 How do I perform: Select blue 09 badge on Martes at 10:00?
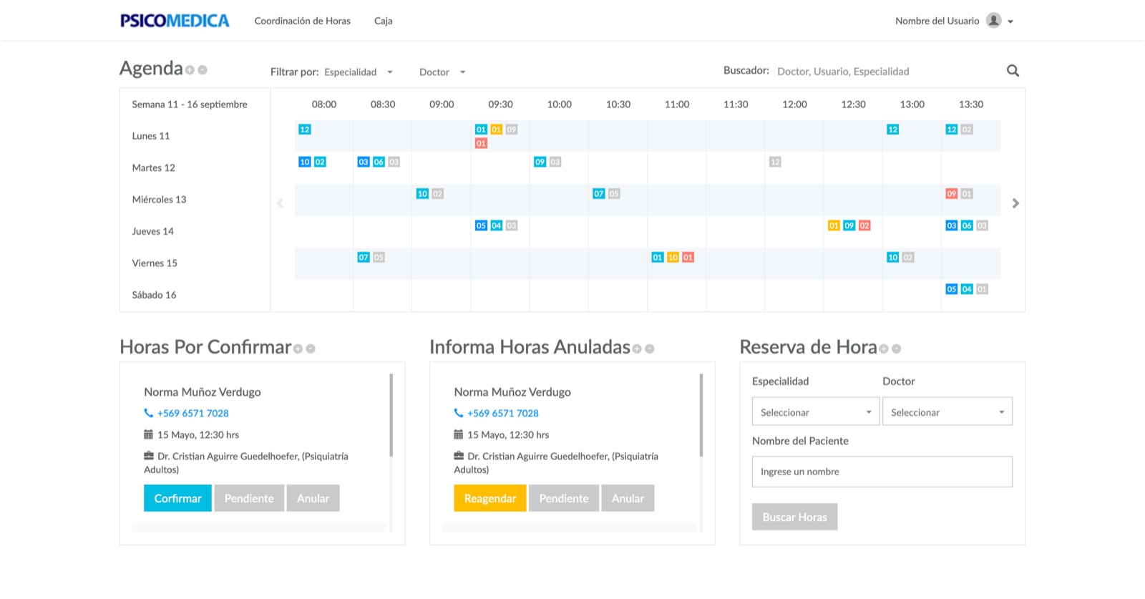click(540, 162)
